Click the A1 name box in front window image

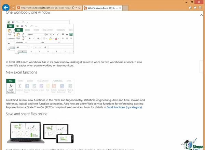(22, 47)
